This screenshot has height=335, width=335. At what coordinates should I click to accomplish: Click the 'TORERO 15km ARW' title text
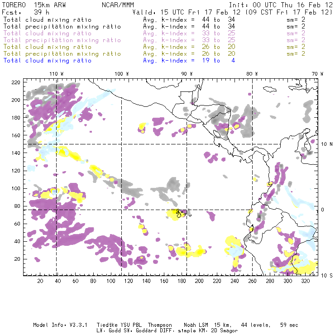(x=34, y=5)
